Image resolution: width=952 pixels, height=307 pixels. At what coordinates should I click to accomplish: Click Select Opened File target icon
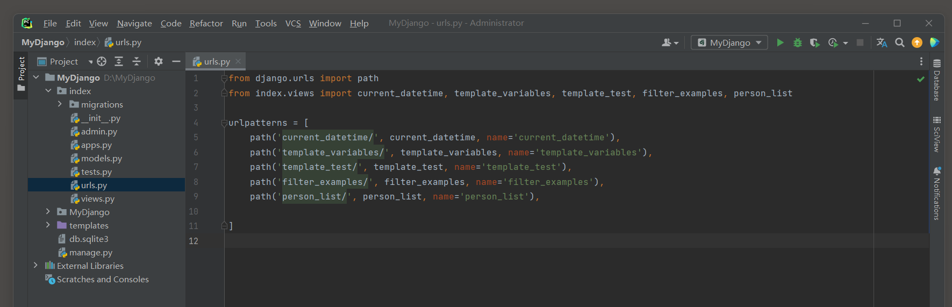(102, 61)
